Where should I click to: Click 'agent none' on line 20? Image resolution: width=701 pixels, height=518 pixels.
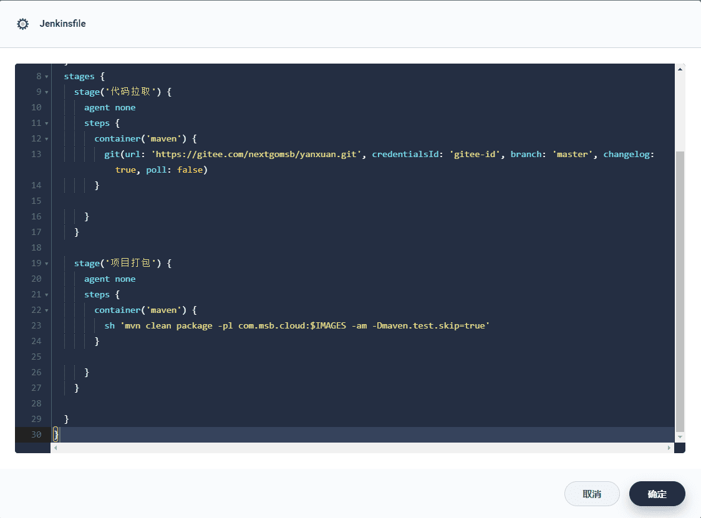click(x=110, y=279)
